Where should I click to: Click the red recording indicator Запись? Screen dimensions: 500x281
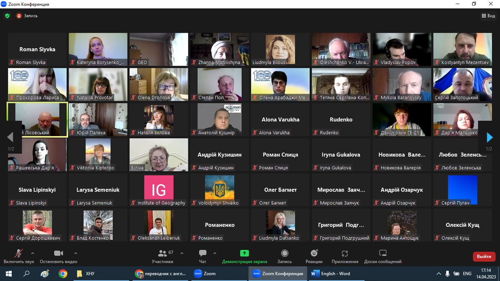coord(27,16)
